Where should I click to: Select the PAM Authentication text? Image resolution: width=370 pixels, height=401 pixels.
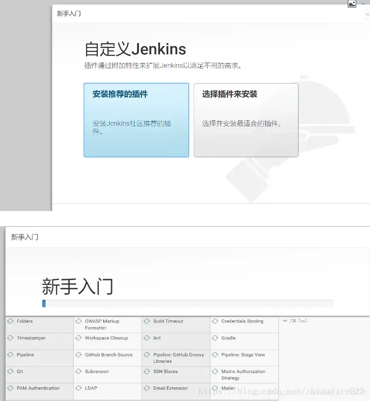coord(38,388)
